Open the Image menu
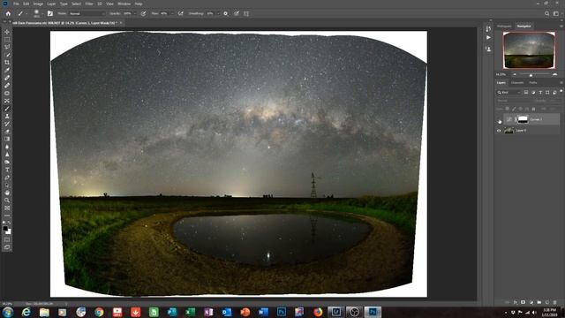 38,4
